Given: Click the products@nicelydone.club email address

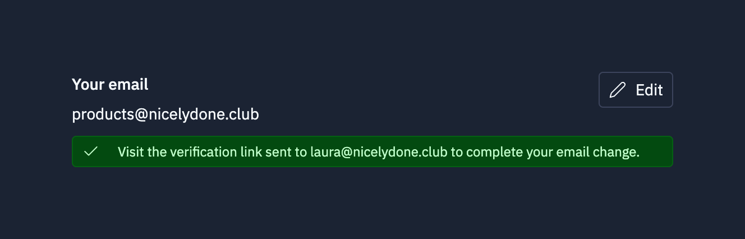Looking at the screenshot, I should [165, 114].
